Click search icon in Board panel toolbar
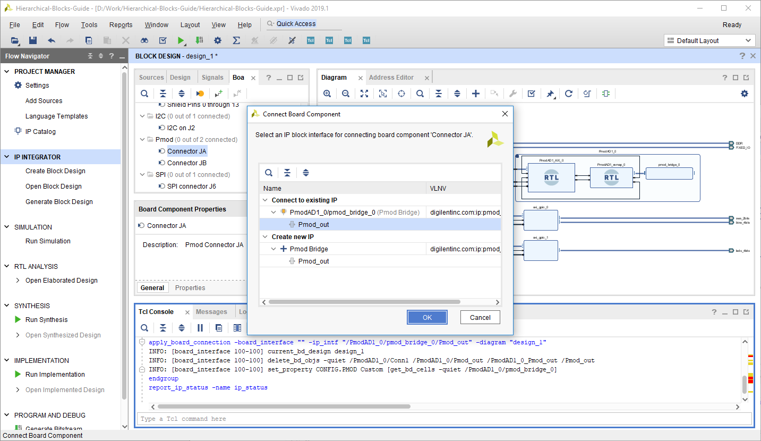This screenshot has width=761, height=441. click(144, 94)
